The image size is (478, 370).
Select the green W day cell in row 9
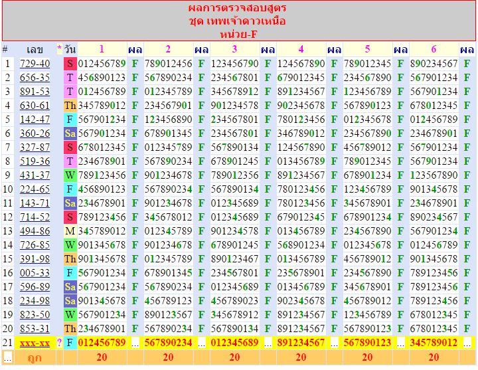(70, 175)
